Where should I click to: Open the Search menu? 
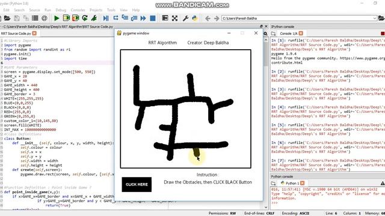click(19, 10)
